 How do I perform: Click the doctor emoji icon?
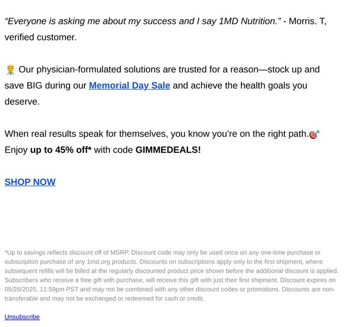[x=10, y=70]
